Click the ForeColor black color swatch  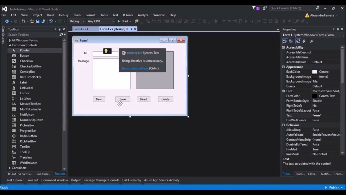314,96
